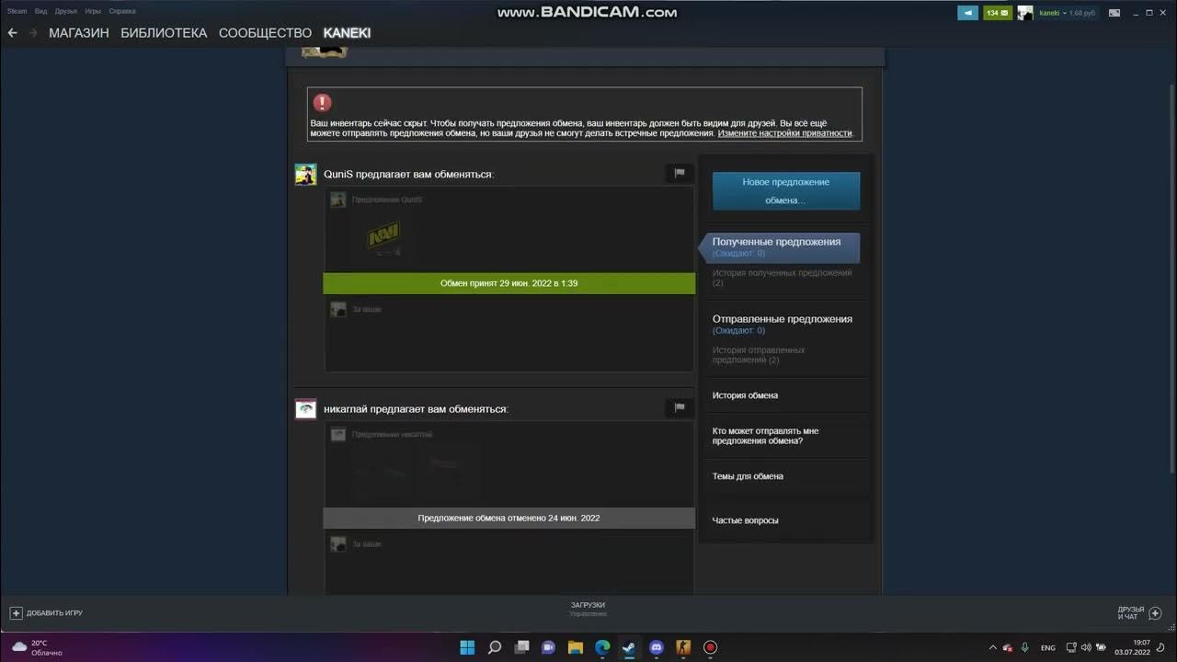Click the tray microphone icon
Screen dimensions: 1177x662
tap(1025, 647)
